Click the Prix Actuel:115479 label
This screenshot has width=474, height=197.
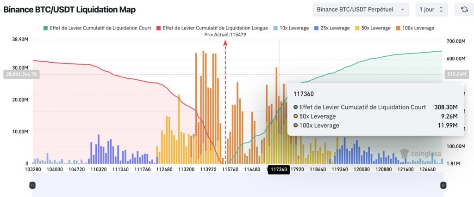[x=225, y=35]
